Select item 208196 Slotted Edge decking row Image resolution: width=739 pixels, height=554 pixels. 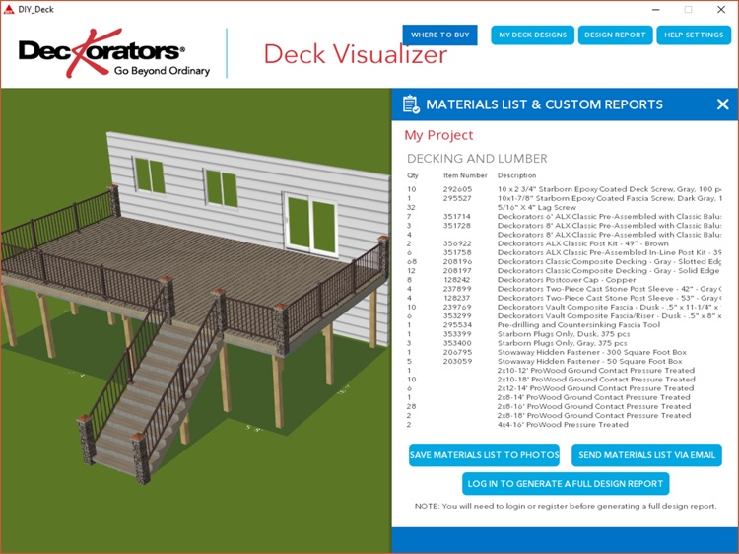coord(565,261)
